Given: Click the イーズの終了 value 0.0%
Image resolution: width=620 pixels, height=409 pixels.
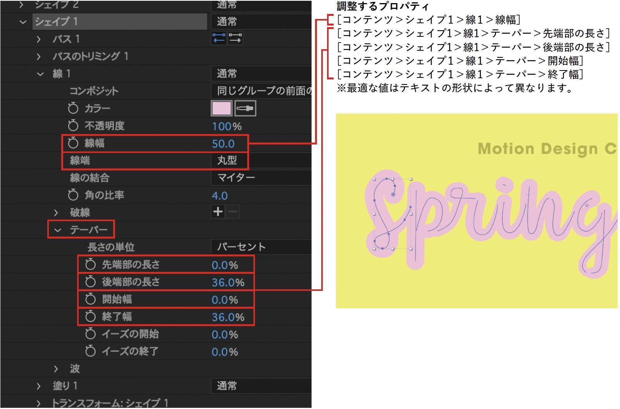Looking at the screenshot, I should 225,352.
